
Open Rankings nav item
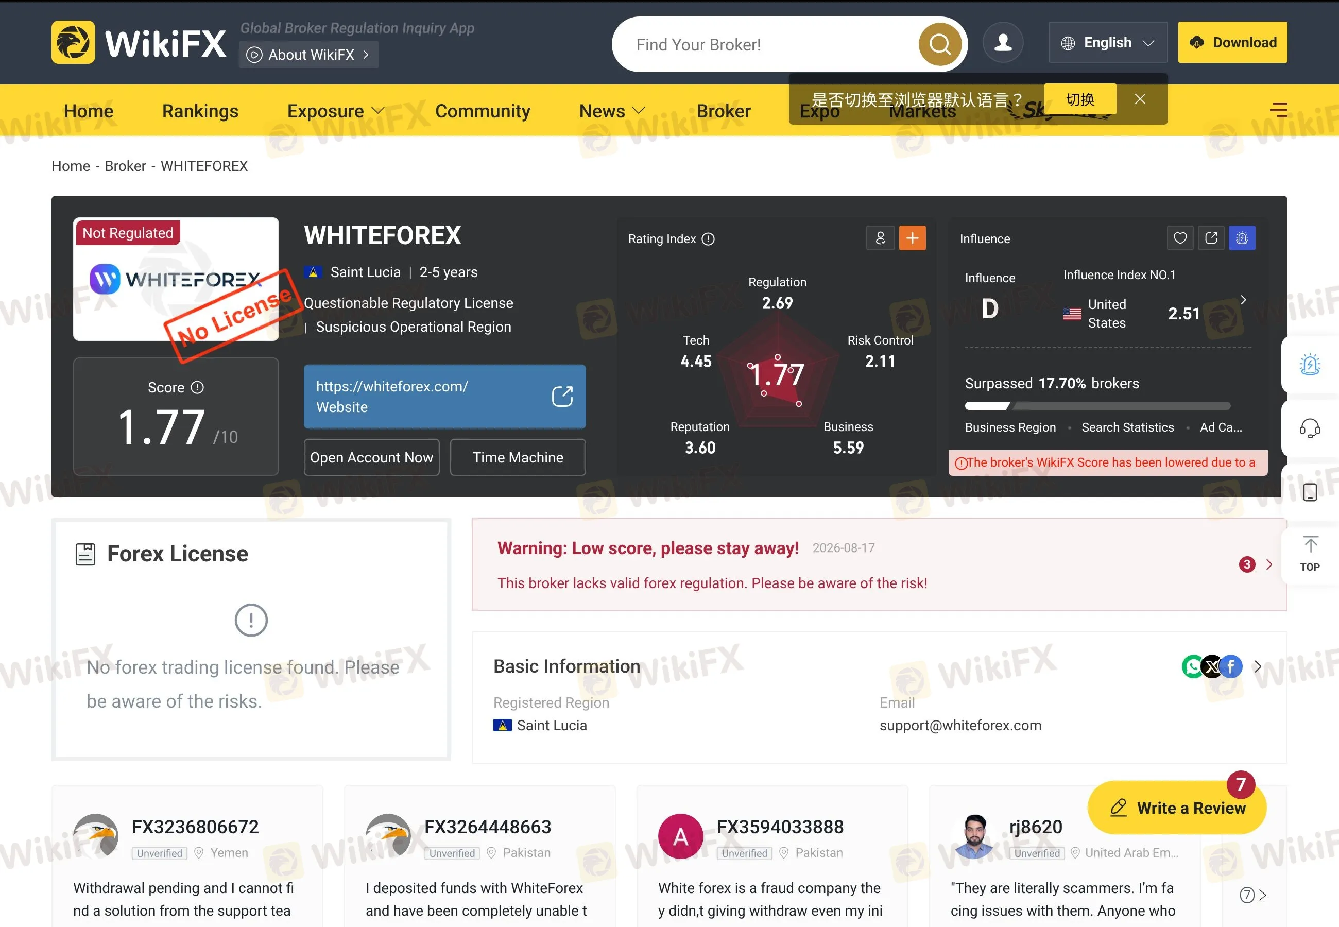point(200,111)
